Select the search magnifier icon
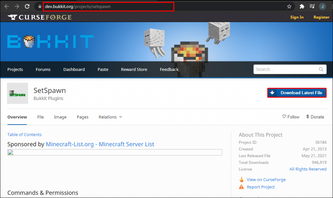Viewport: 333px width, 198px height. click(321, 69)
